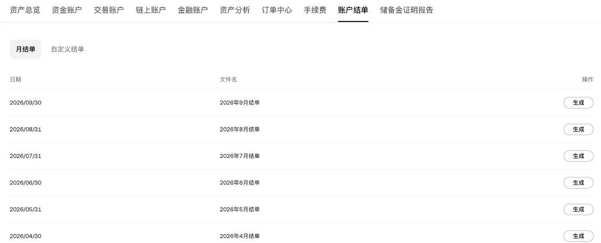Click file name 2026年7月结单
The image size is (601, 243).
(x=240, y=156)
